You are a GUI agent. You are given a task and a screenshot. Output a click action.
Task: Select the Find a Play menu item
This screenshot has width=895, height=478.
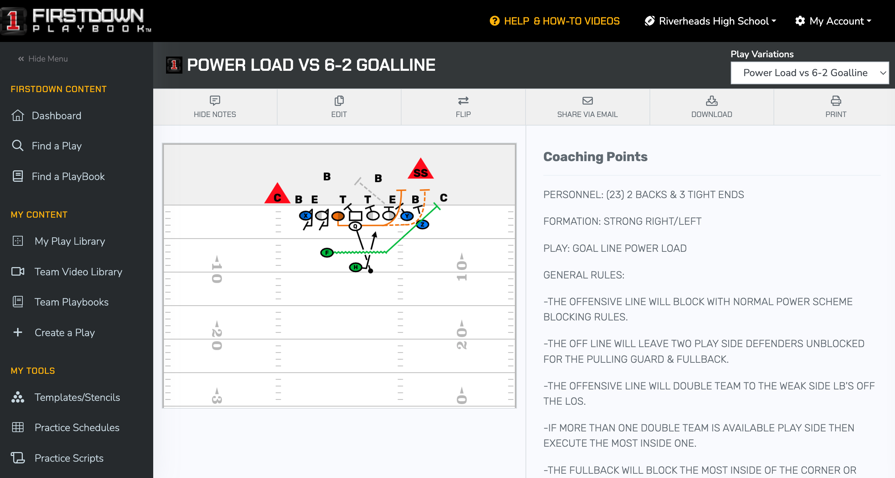coord(56,145)
